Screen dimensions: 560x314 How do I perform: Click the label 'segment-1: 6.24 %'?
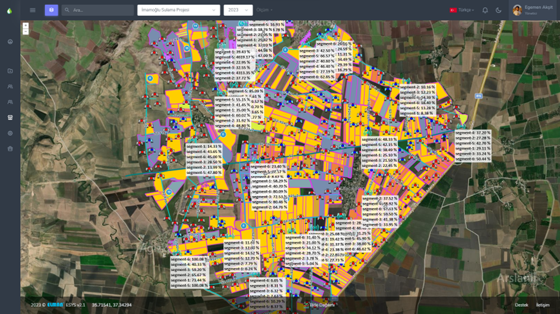(x=241, y=269)
